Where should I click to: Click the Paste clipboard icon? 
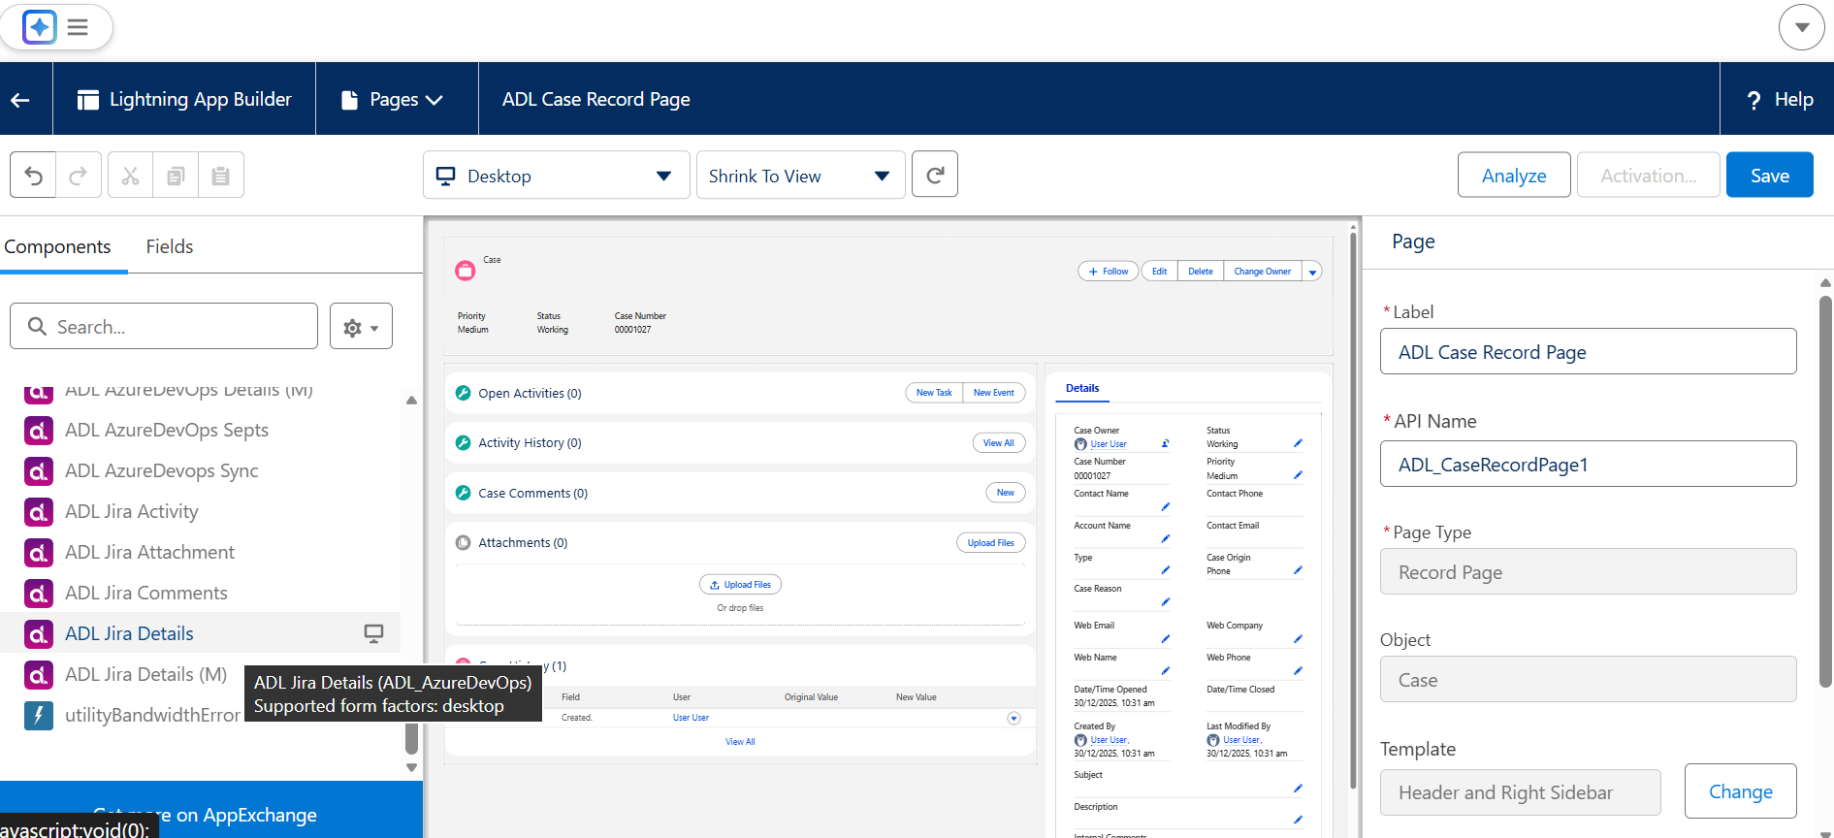[x=221, y=176]
